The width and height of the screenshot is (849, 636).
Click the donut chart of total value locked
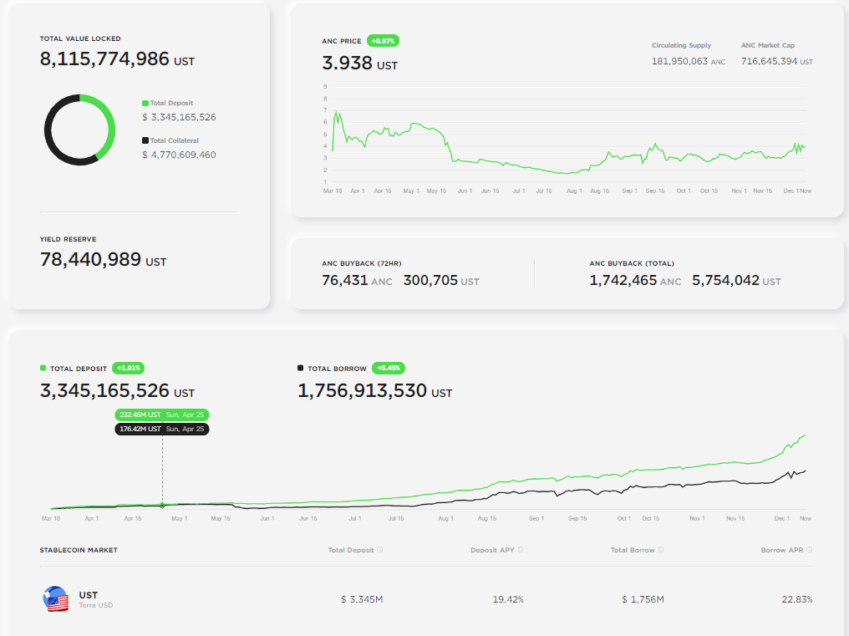[79, 130]
